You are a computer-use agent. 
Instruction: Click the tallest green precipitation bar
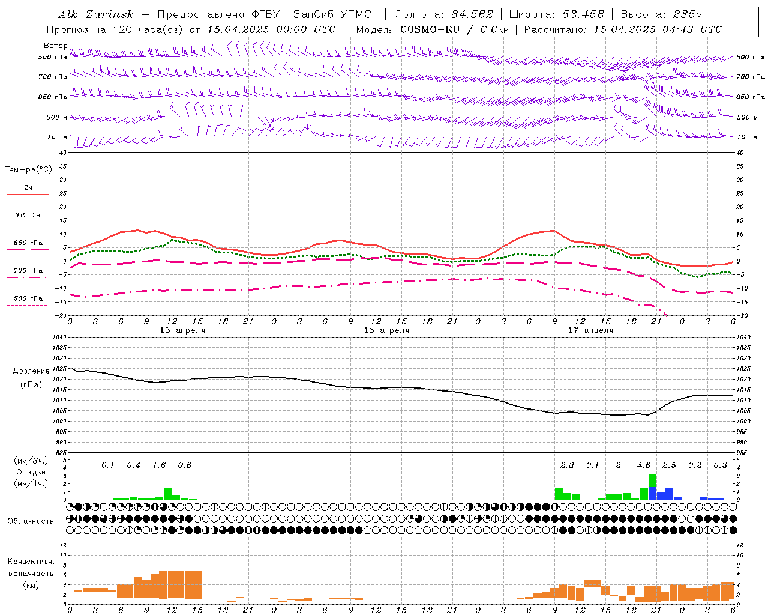(652, 480)
